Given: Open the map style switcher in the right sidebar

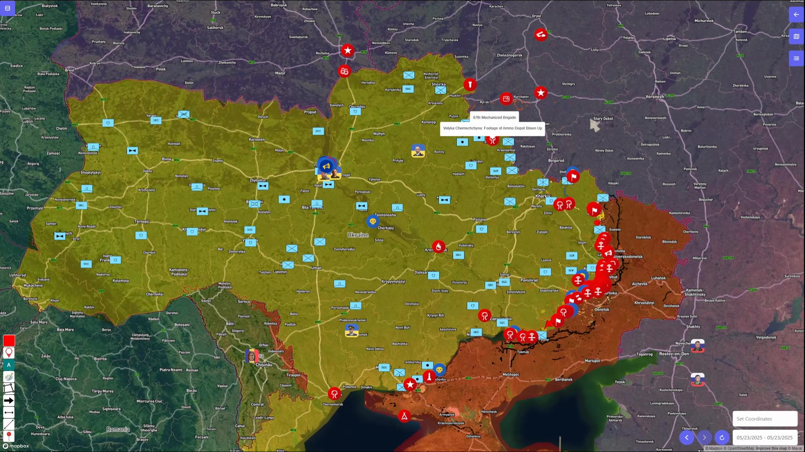Looking at the screenshot, I should pos(796,36).
